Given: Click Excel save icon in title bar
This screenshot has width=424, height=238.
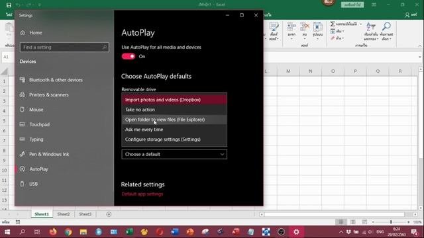Looking at the screenshot, I should point(9,5).
